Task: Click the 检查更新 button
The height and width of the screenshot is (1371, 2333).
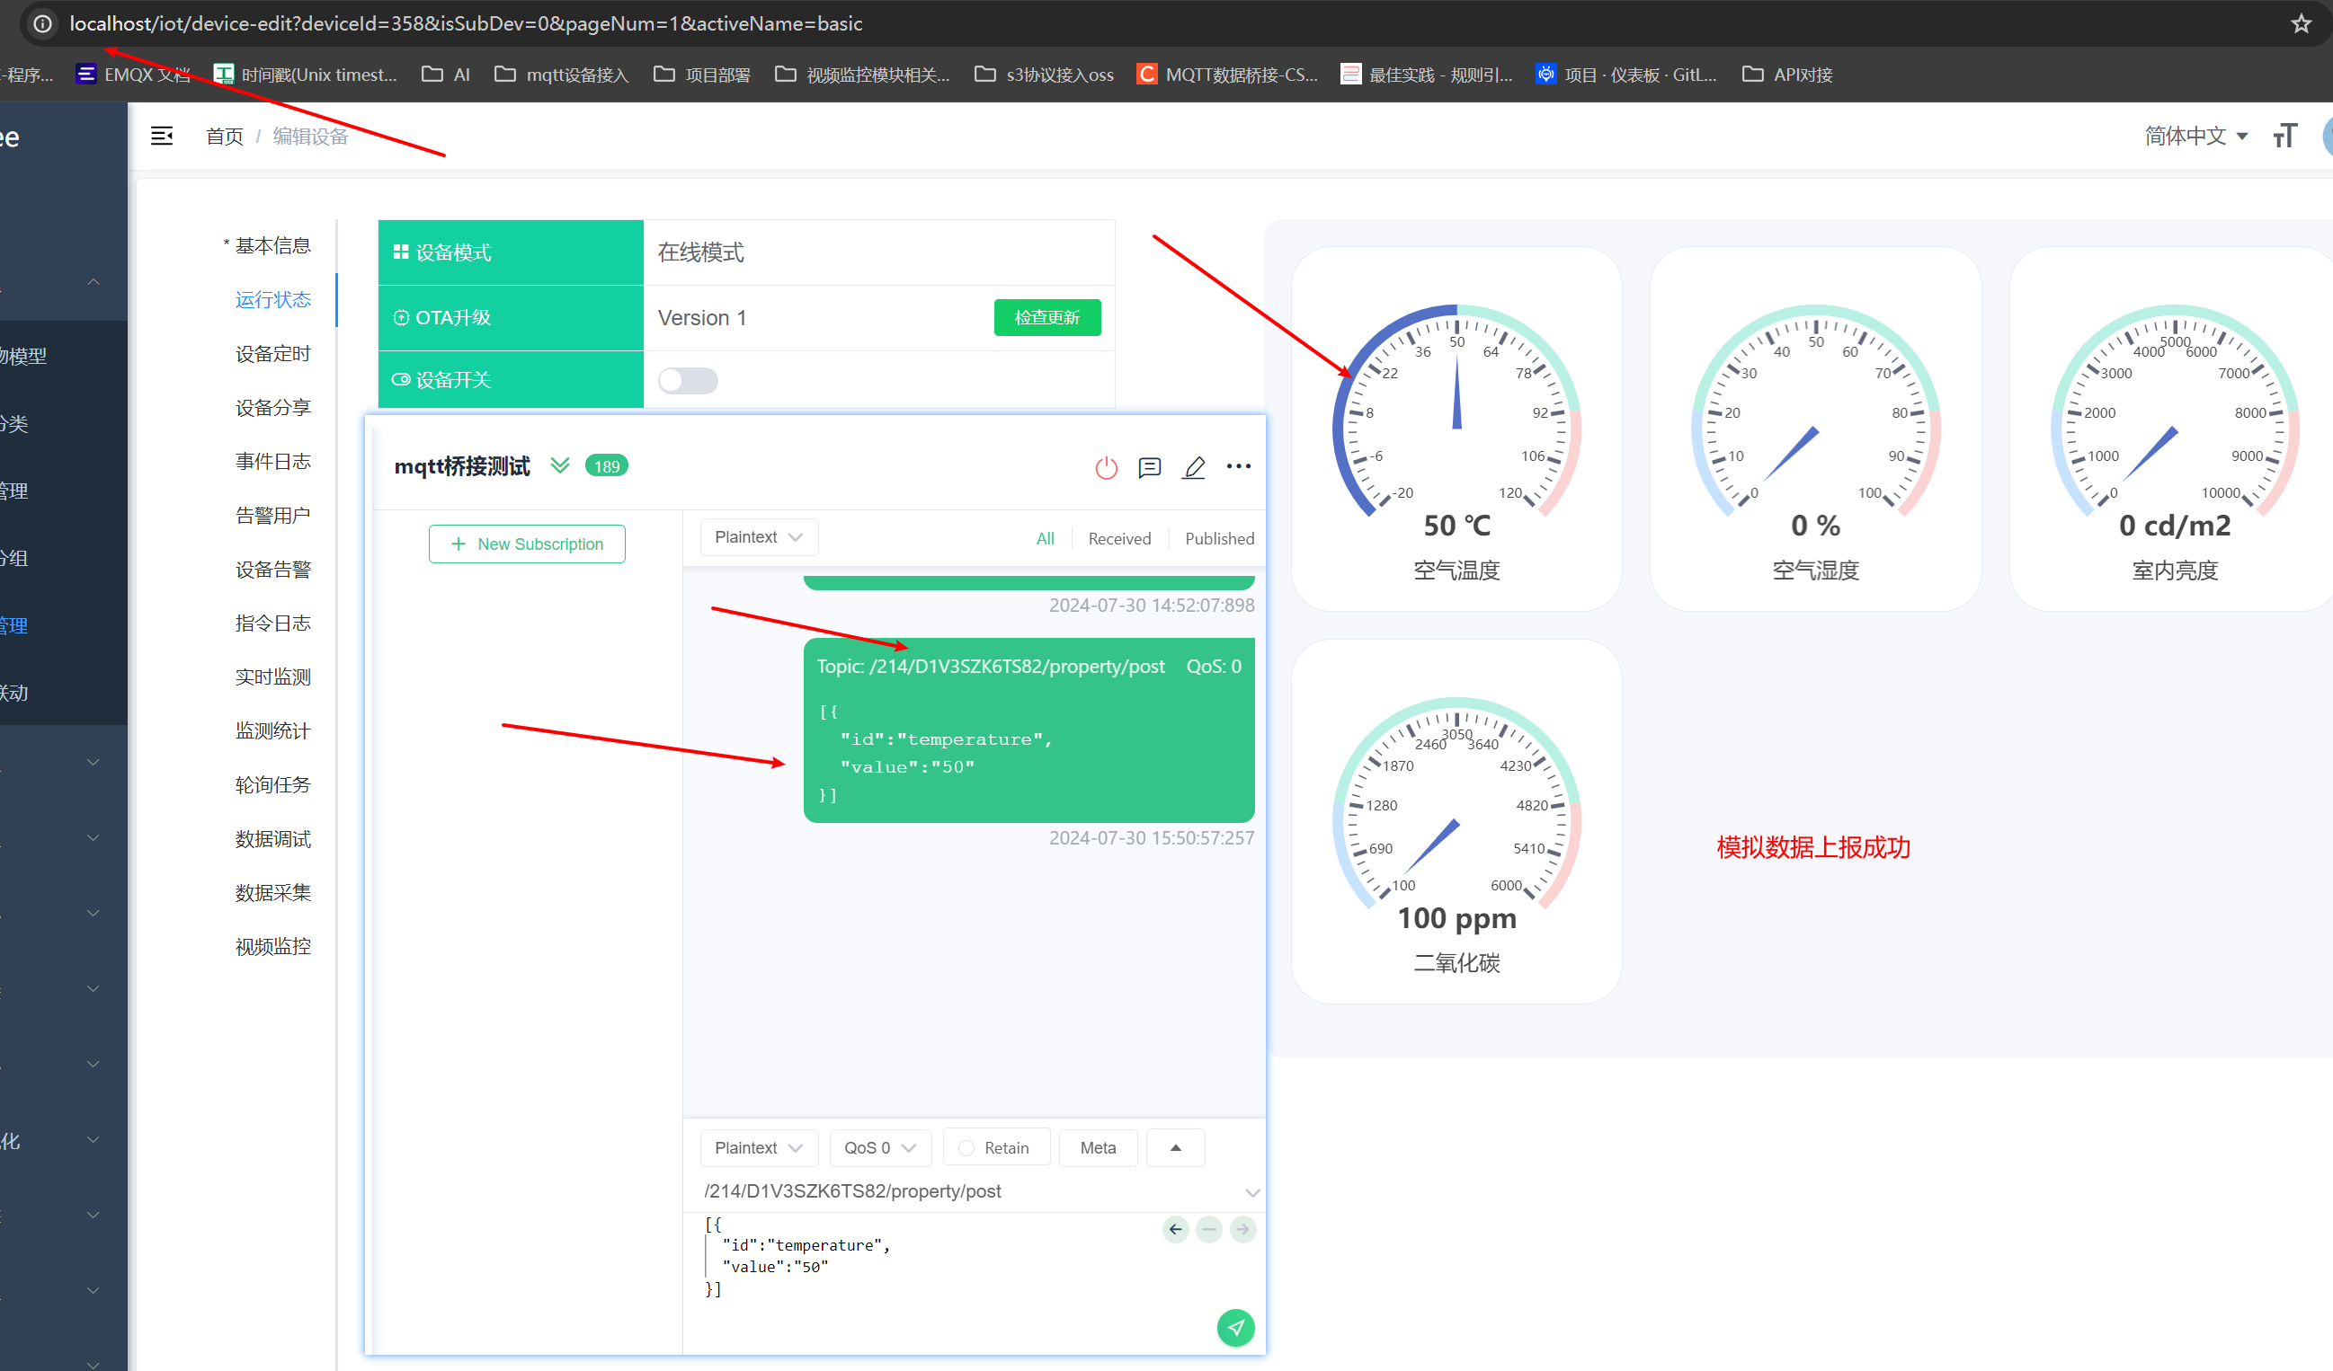Action: [1046, 317]
